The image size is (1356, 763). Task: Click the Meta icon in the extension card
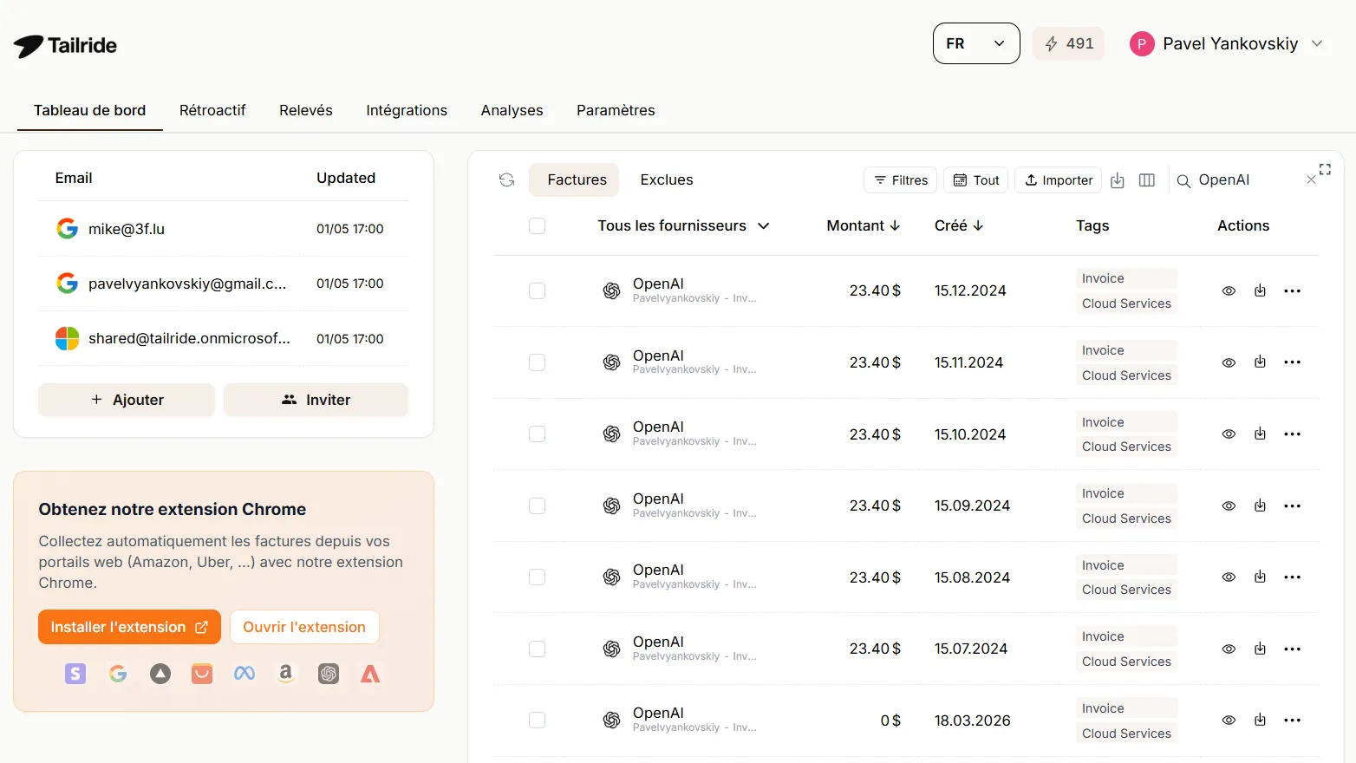[x=244, y=674]
